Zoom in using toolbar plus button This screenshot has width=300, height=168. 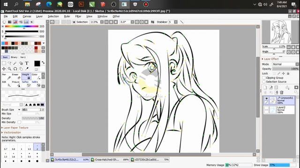coord(111,22)
